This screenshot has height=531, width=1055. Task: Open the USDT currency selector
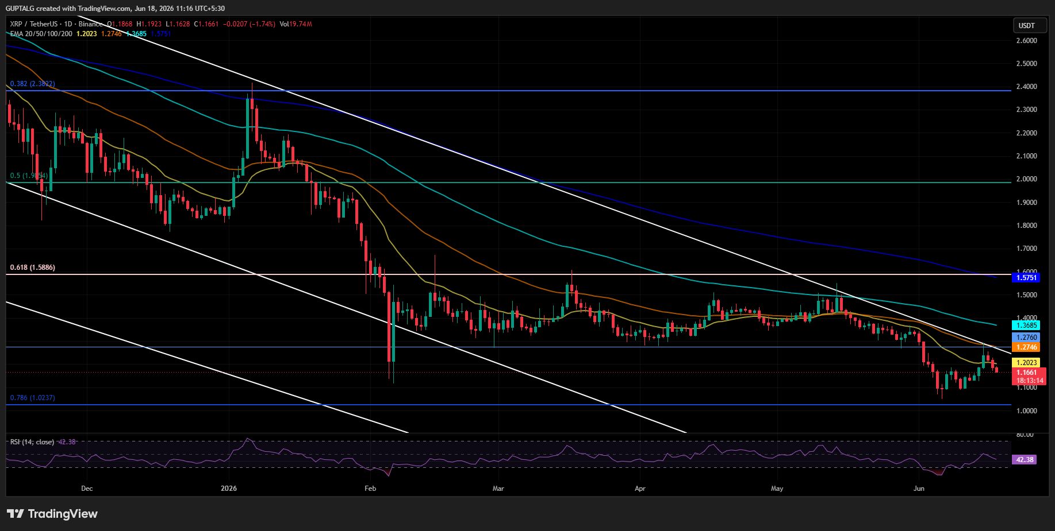pyautogui.click(x=1030, y=25)
